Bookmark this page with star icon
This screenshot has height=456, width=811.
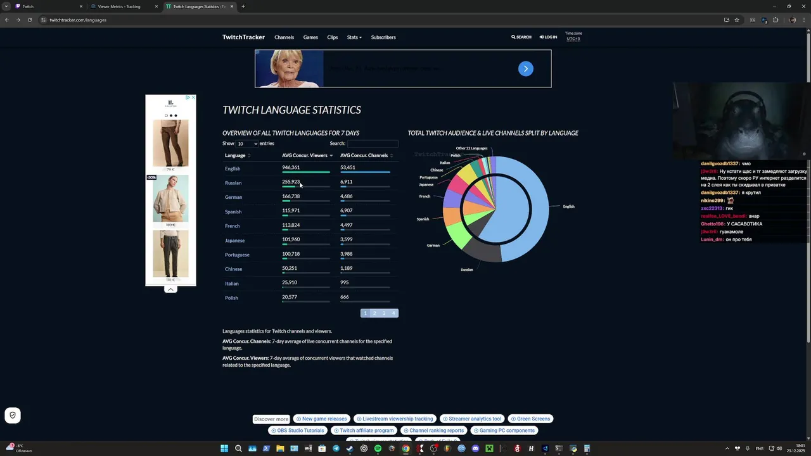point(737,20)
